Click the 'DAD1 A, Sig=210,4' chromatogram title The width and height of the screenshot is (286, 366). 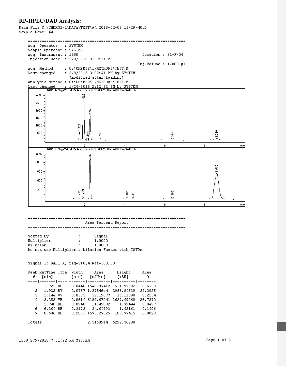[91, 90]
